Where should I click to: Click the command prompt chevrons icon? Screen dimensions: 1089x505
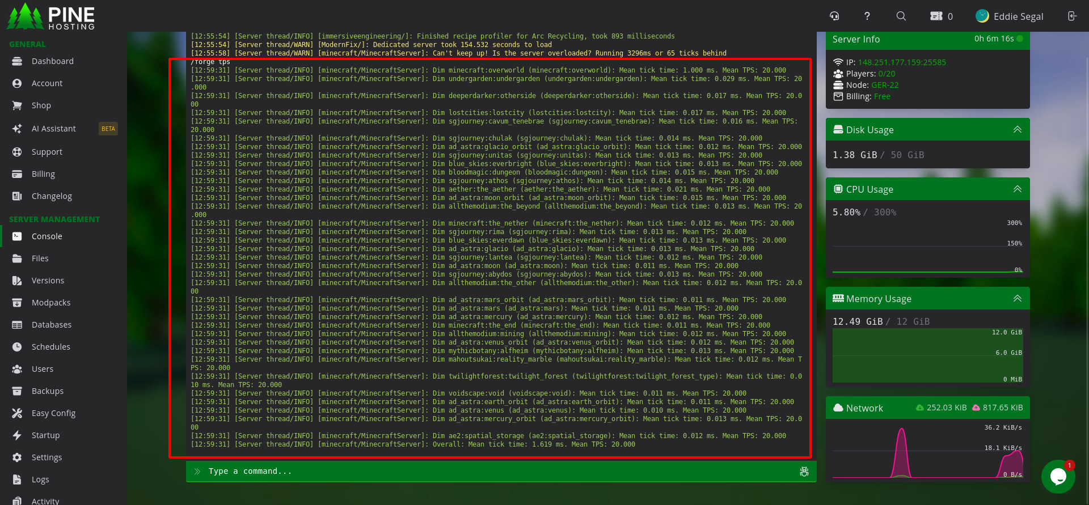197,472
